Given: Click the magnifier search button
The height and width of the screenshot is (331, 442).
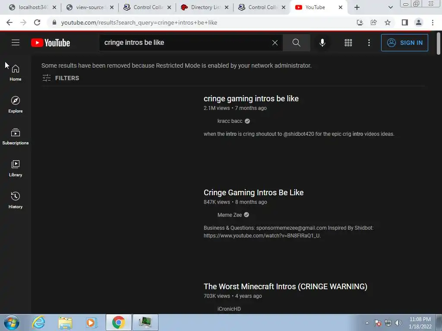Looking at the screenshot, I should 296,43.
